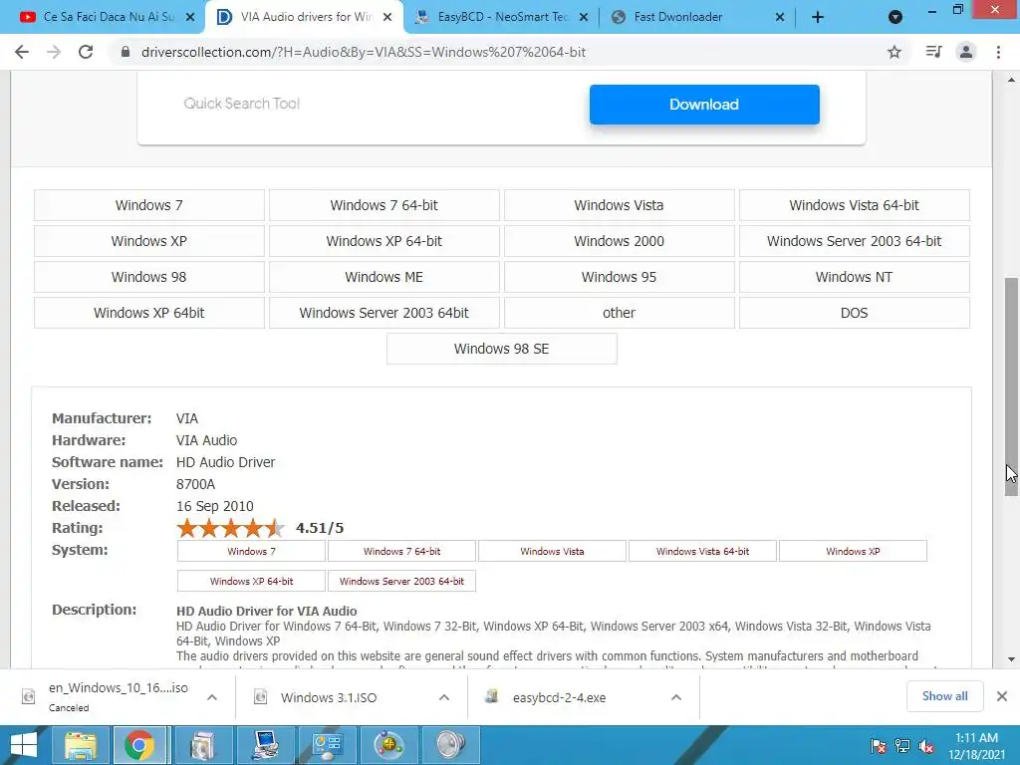Click the small Windows 7 64-bit system tag
The width and height of the screenshot is (1020, 765).
(401, 551)
